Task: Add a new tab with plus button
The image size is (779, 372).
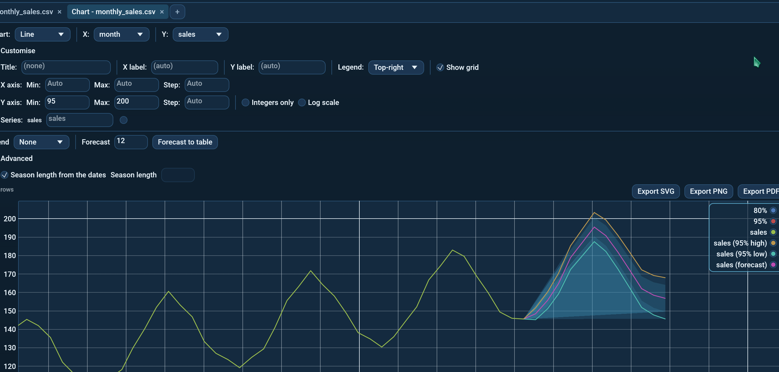Action: [x=177, y=12]
